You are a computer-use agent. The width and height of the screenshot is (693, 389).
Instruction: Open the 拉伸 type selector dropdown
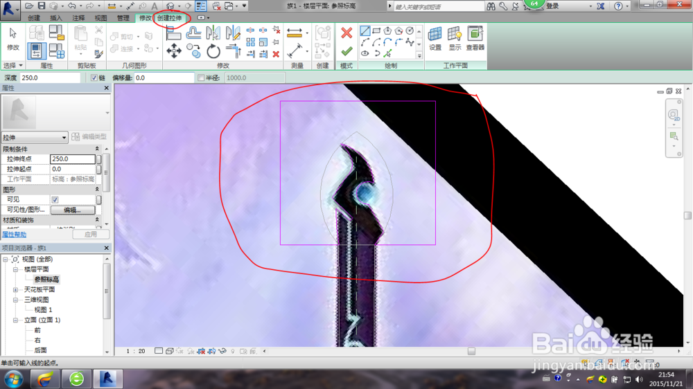[x=35, y=137]
